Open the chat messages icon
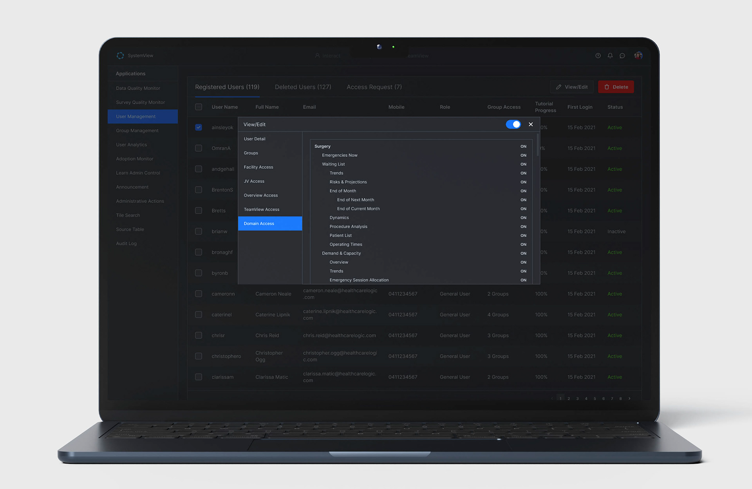 [x=622, y=56]
